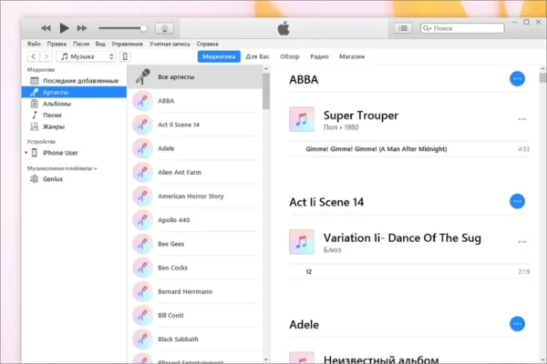Select Артисты in the sidebar
Screen dimensions: 547x364
(x=74, y=92)
